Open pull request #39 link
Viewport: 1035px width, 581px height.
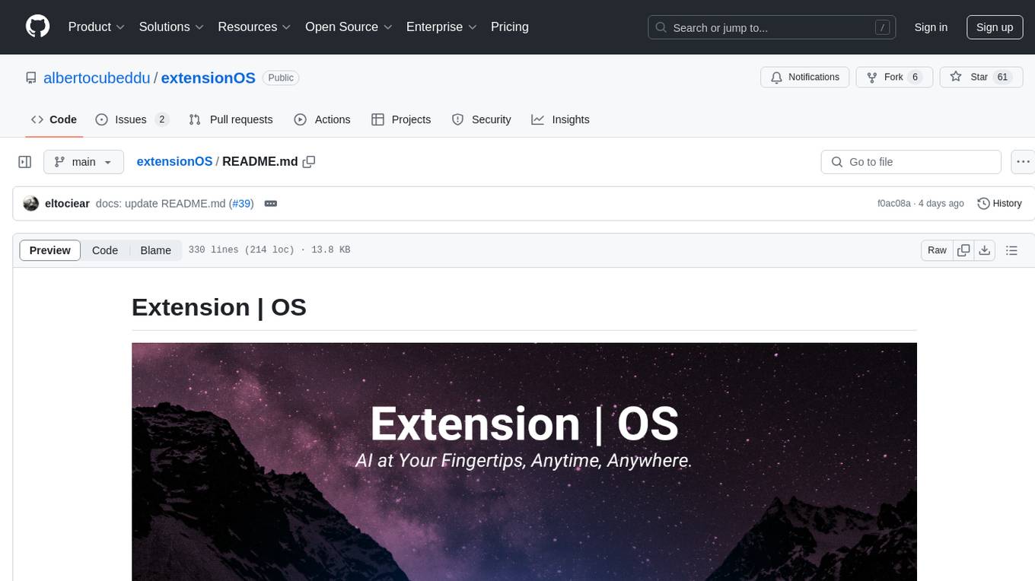241,204
